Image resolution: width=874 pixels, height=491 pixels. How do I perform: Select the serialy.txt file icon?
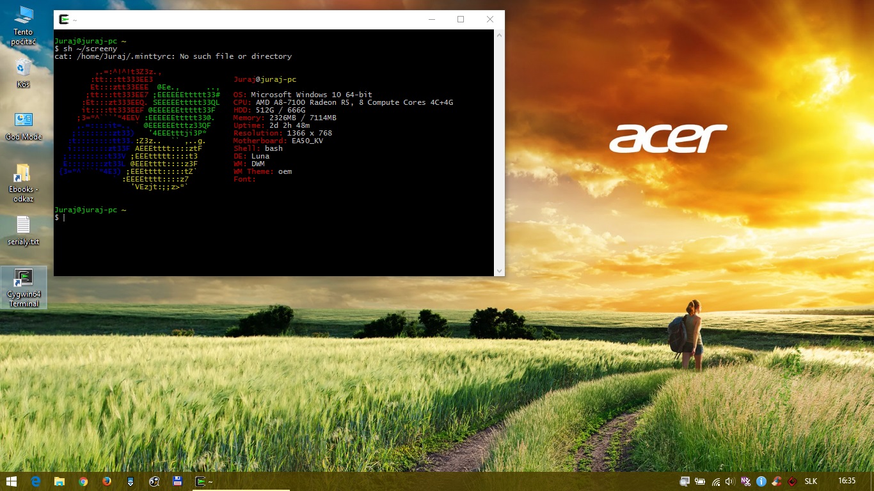[23, 231]
